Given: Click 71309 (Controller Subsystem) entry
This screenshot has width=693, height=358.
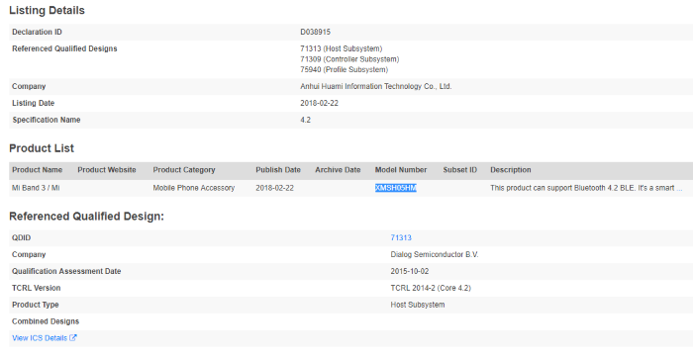Looking at the screenshot, I should tap(349, 59).
